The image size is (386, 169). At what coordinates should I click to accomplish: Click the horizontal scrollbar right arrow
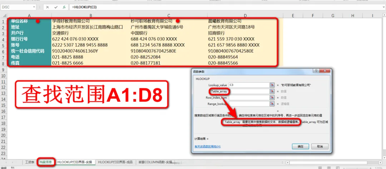[380, 162]
